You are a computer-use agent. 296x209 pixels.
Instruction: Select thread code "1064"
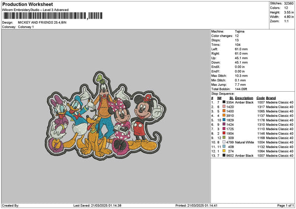click(x=261, y=151)
